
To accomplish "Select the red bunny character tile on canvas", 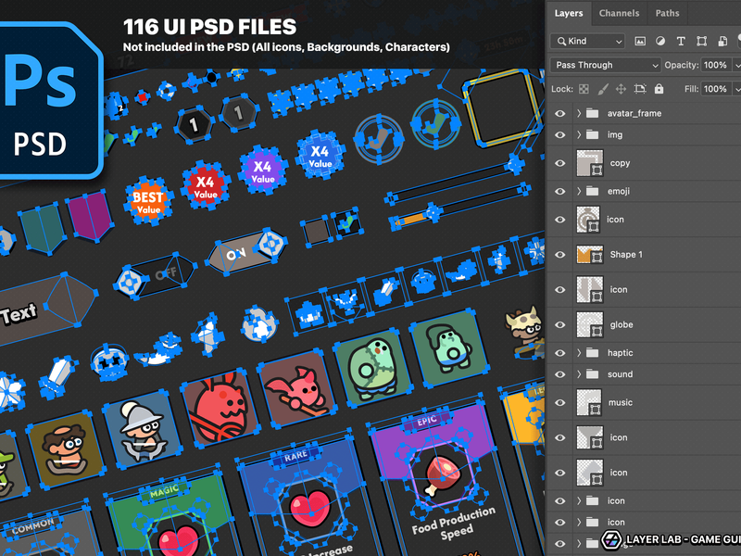I will (221, 408).
